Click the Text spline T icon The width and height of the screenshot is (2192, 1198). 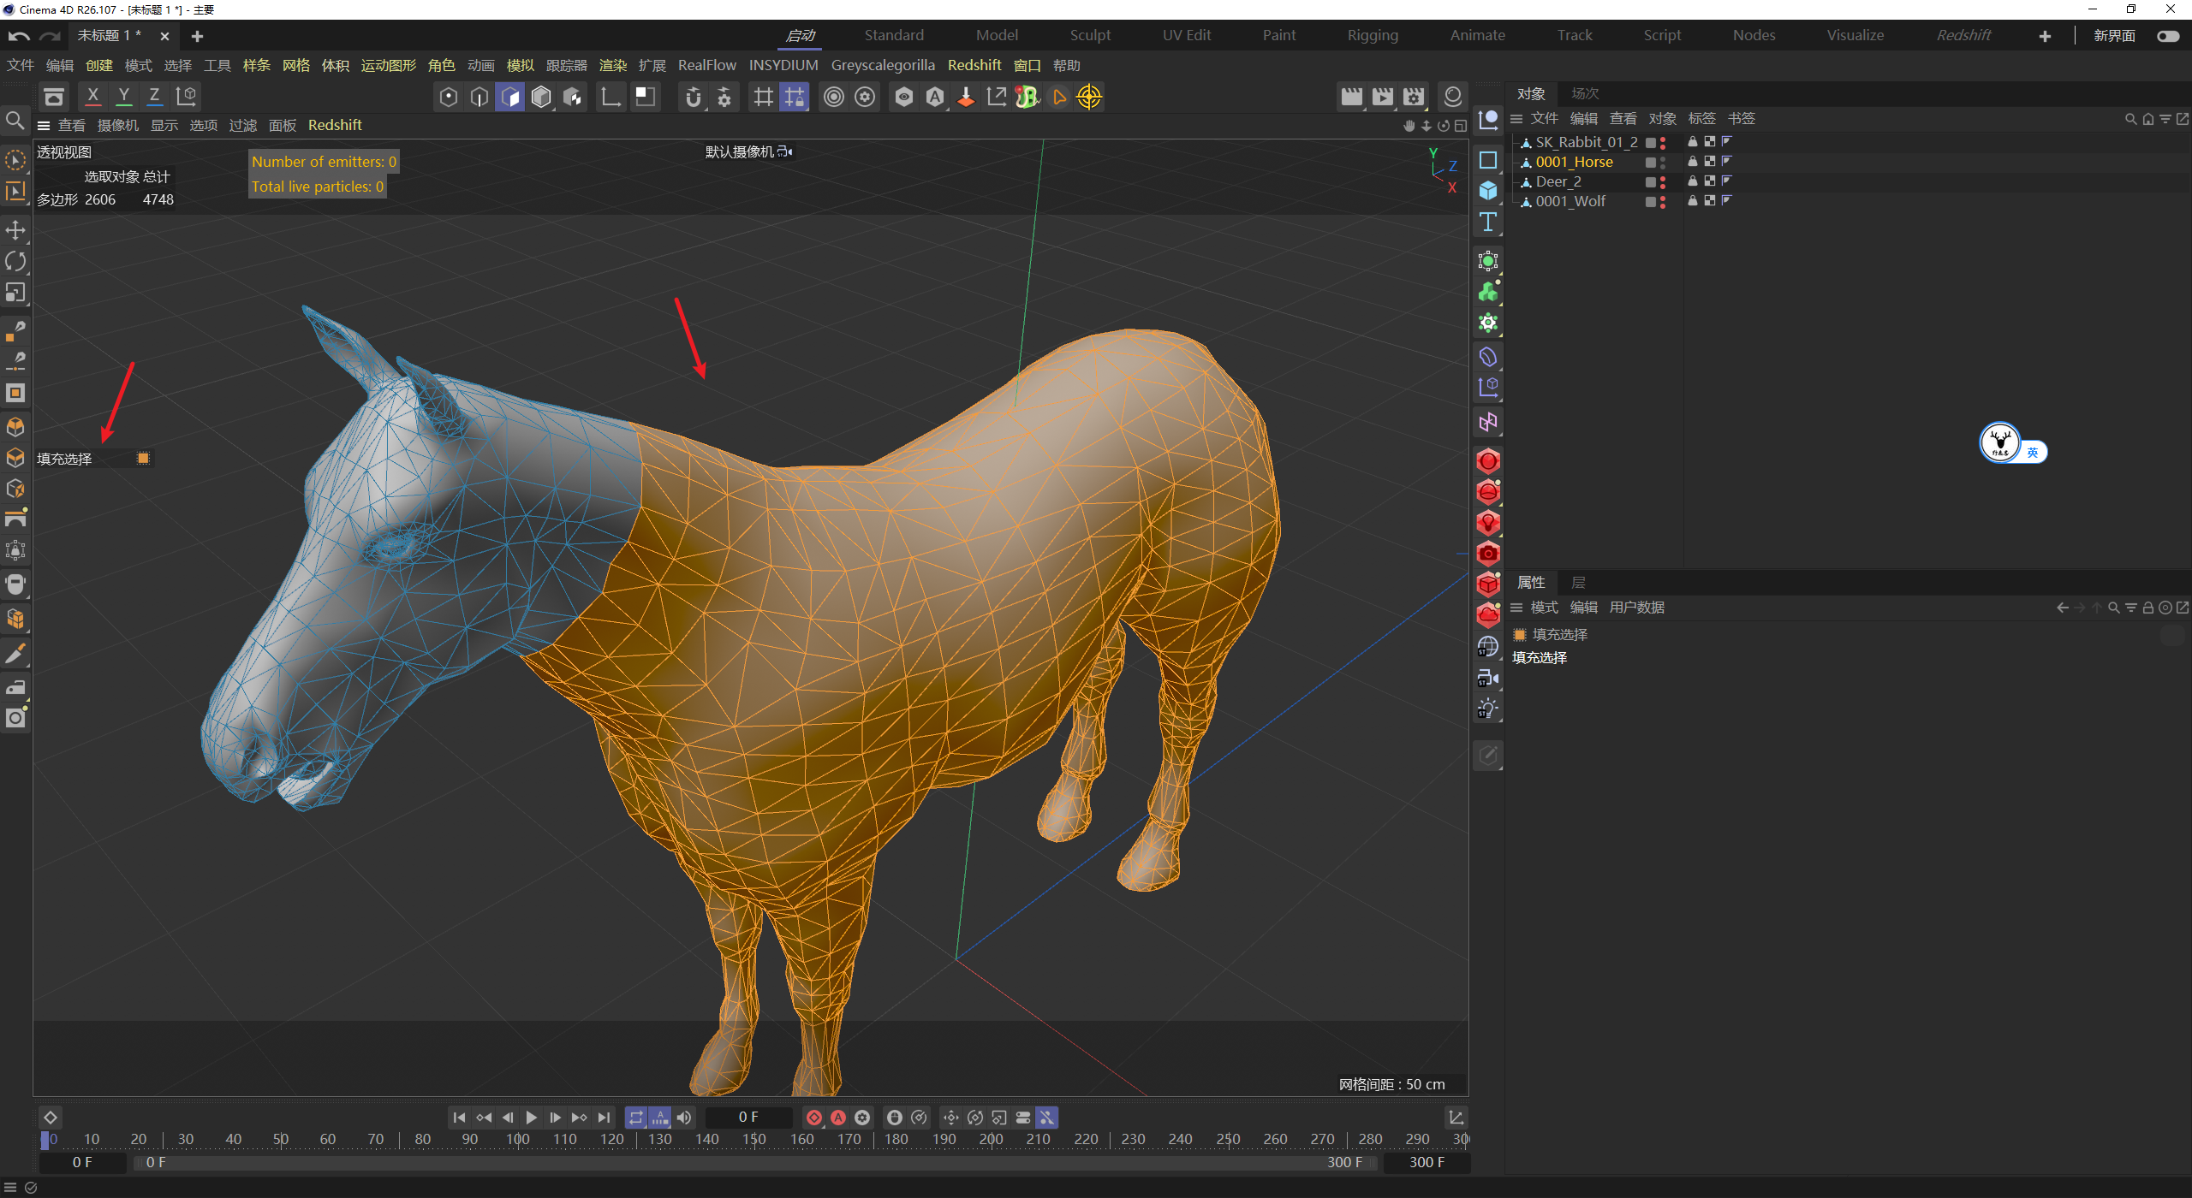(1488, 222)
